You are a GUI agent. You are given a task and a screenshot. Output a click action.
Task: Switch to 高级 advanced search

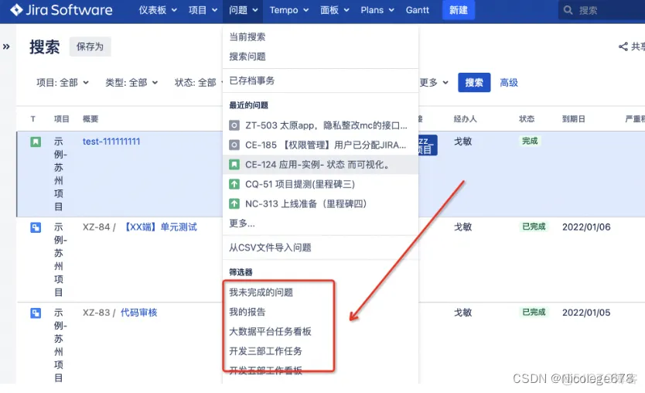pos(508,83)
